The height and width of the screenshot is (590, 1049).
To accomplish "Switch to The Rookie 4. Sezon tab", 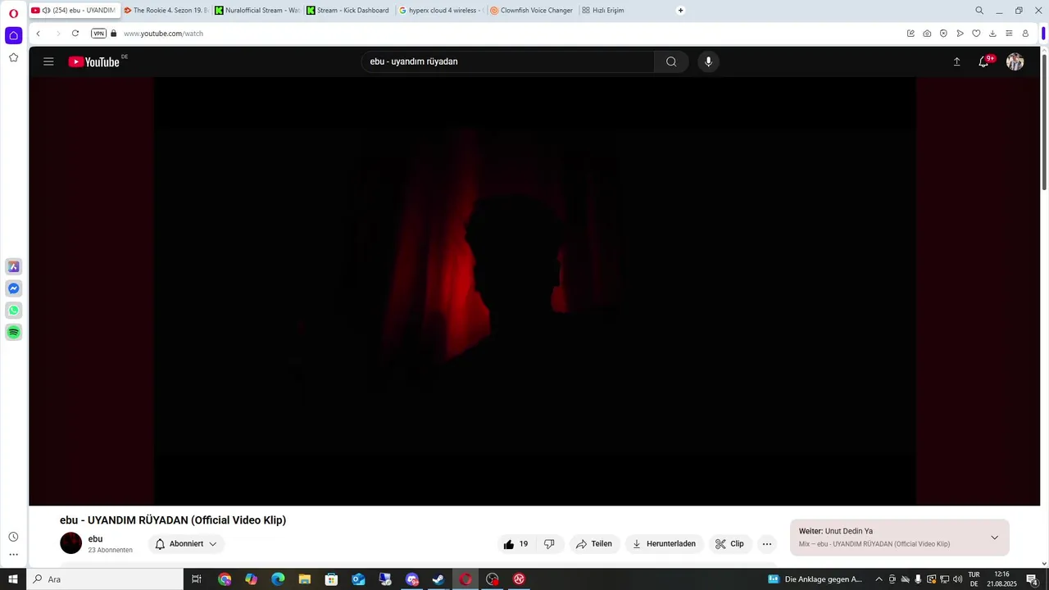I will point(166,11).
